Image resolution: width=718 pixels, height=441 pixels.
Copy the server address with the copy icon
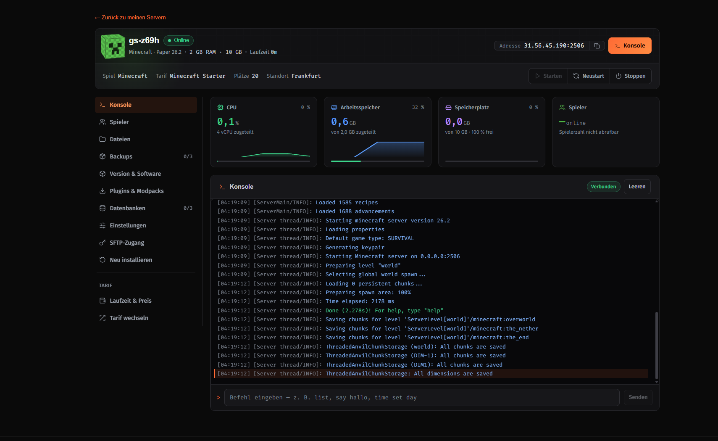coord(597,46)
